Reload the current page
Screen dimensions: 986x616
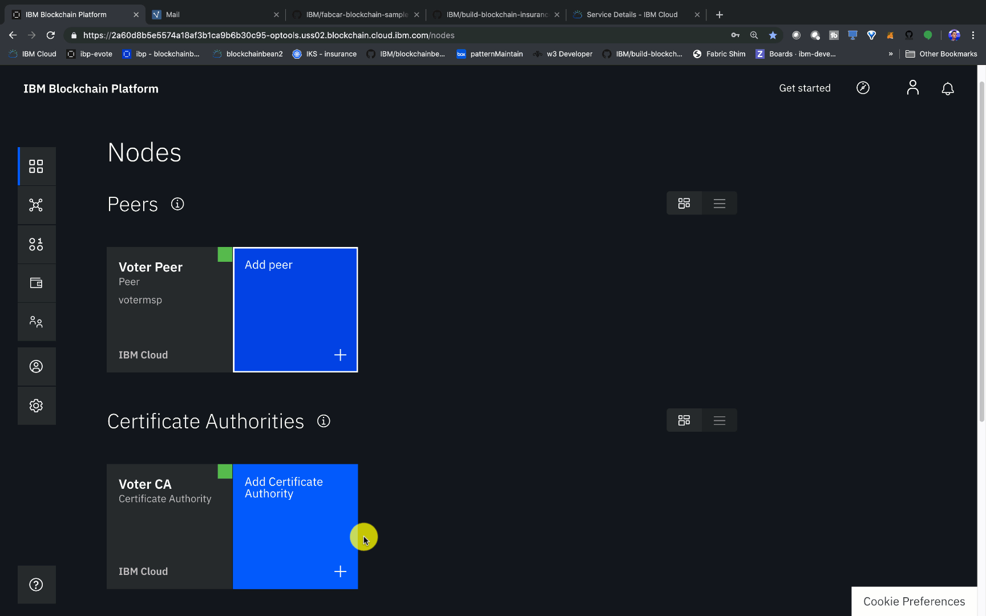coord(51,35)
